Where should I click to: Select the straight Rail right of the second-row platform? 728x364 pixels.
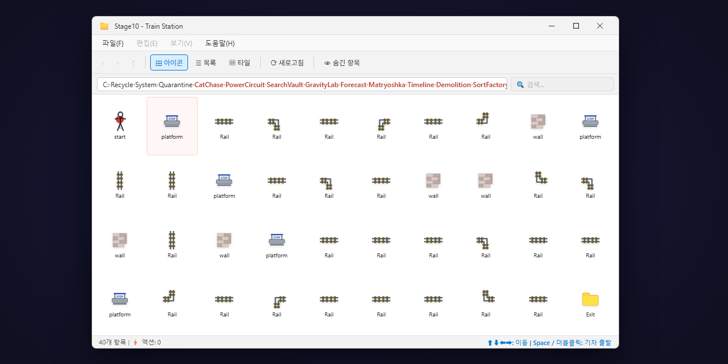click(x=276, y=181)
